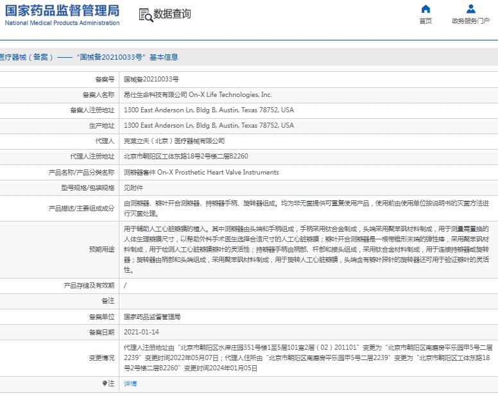Viewport: 498px width, 396px height.
Task: Click the 产品描述/主要组成成分 label
Action: pyautogui.click(x=82, y=209)
